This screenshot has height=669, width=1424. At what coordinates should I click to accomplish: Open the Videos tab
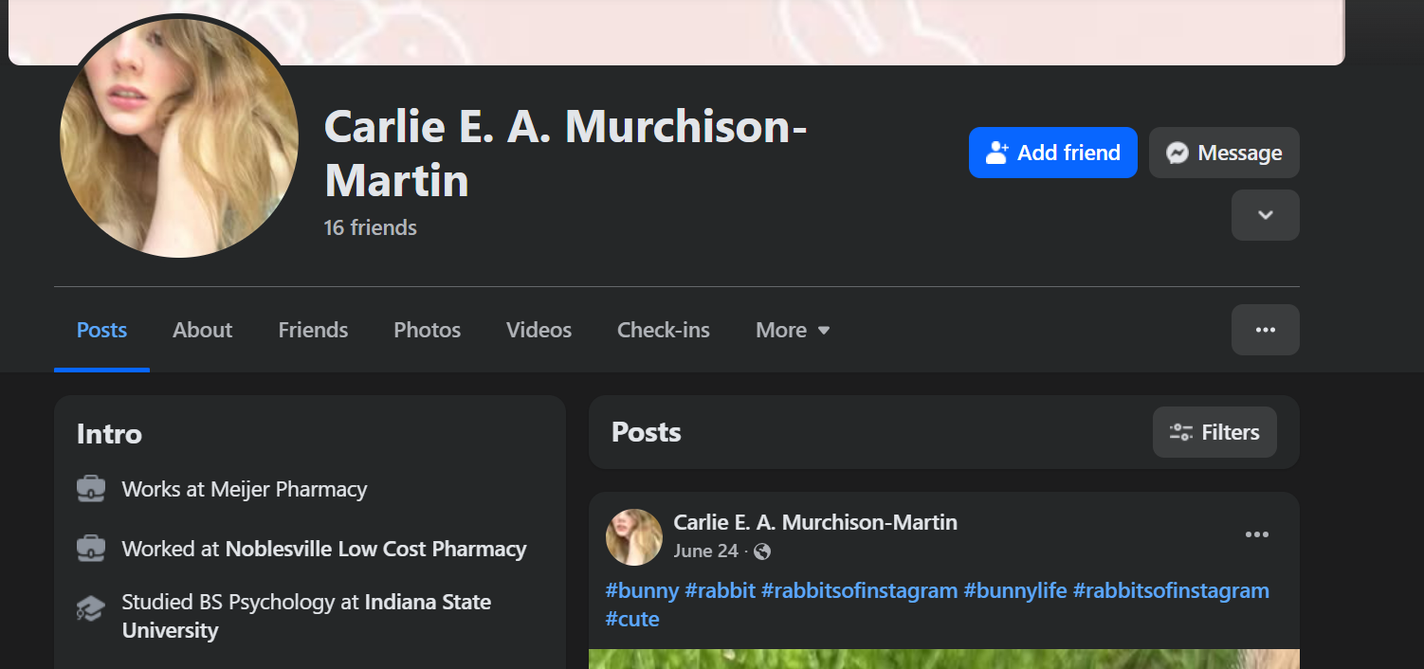click(539, 330)
